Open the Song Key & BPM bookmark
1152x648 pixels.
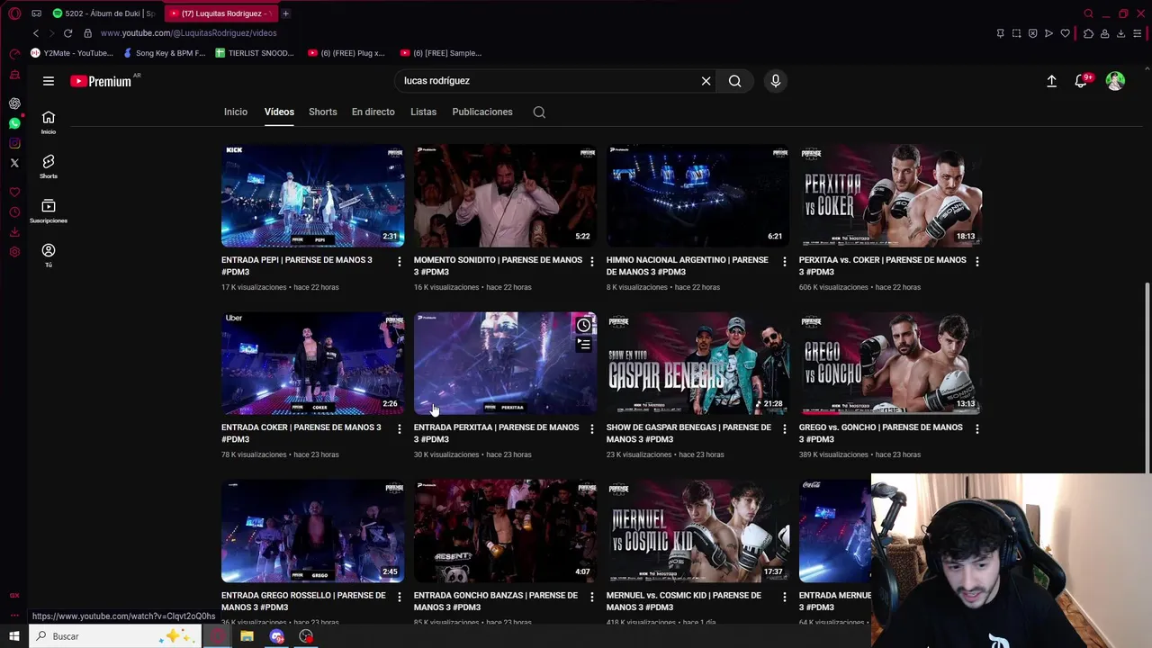tap(165, 53)
